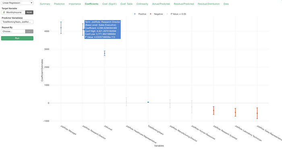This screenshot has height=149, width=282.
Task: Click the green Run button
Action: [x=17, y=38]
